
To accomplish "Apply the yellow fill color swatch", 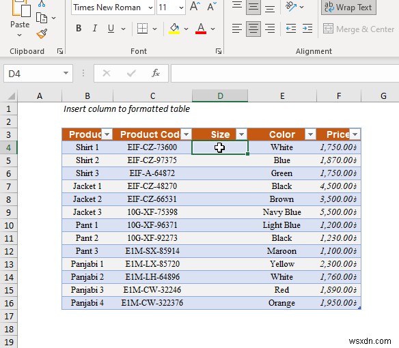I will pos(174,29).
